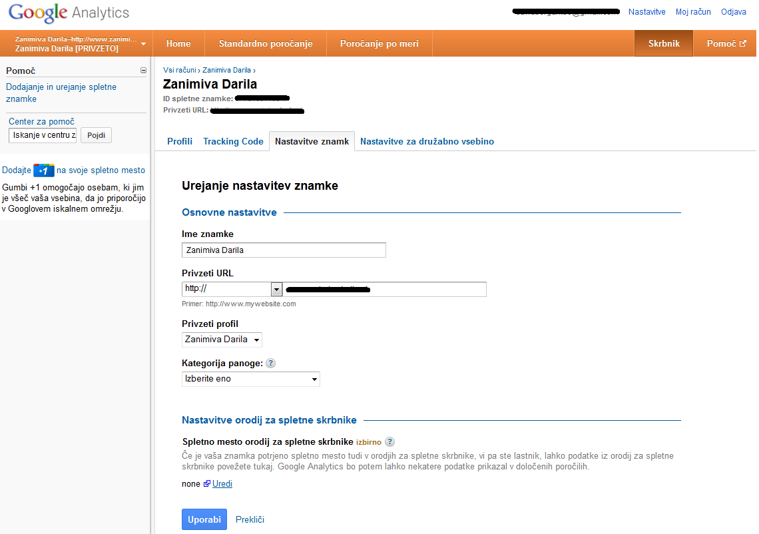
Task: Click the Prekliči link
Action: (x=250, y=519)
